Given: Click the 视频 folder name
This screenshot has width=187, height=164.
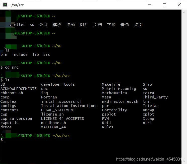Looking at the screenshot, I should 71,25.
